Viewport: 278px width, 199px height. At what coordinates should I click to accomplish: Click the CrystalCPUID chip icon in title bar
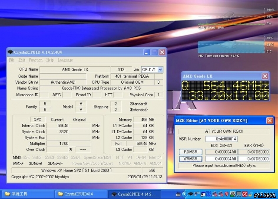click(x=10, y=52)
